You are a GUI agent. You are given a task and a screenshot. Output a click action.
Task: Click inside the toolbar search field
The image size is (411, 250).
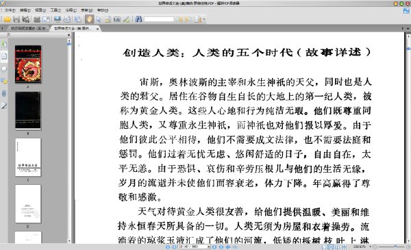[x=159, y=19]
